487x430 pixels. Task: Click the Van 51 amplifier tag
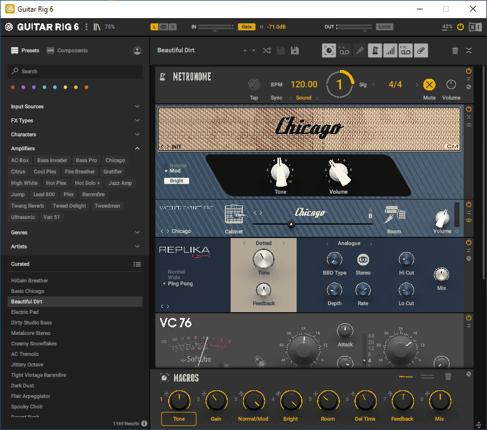click(51, 217)
